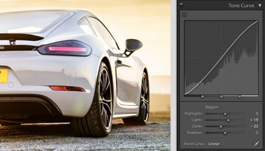Click the Highlights value 0 field
This screenshot has height=151, width=265.
[257, 113]
